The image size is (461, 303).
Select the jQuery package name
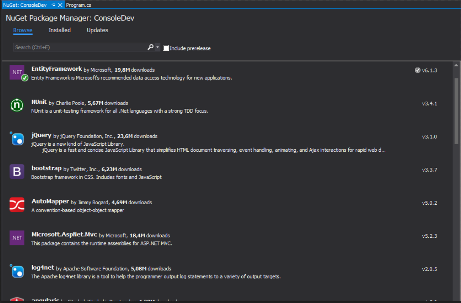[41, 135]
